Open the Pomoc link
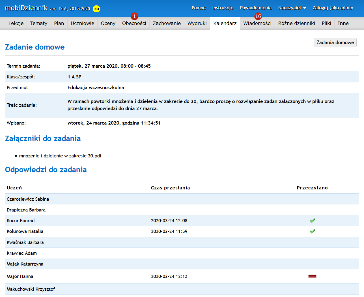The width and height of the screenshot is (364, 297). pyautogui.click(x=199, y=8)
